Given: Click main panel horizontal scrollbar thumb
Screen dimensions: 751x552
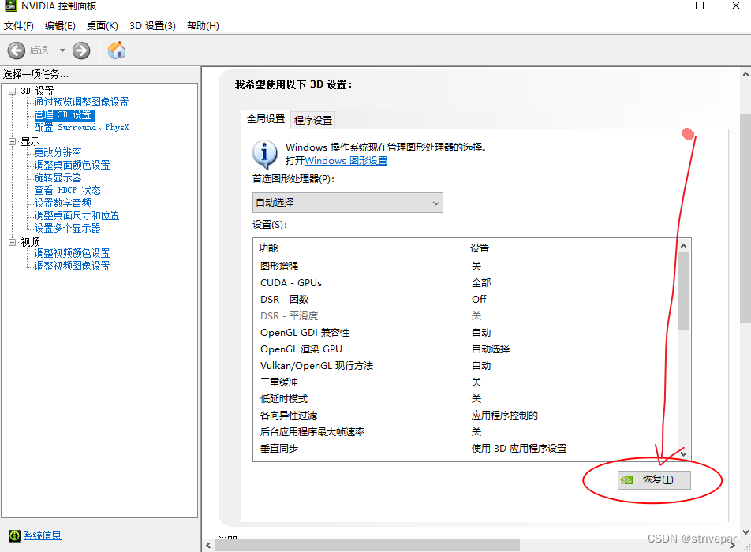Looking at the screenshot, I should (x=368, y=546).
